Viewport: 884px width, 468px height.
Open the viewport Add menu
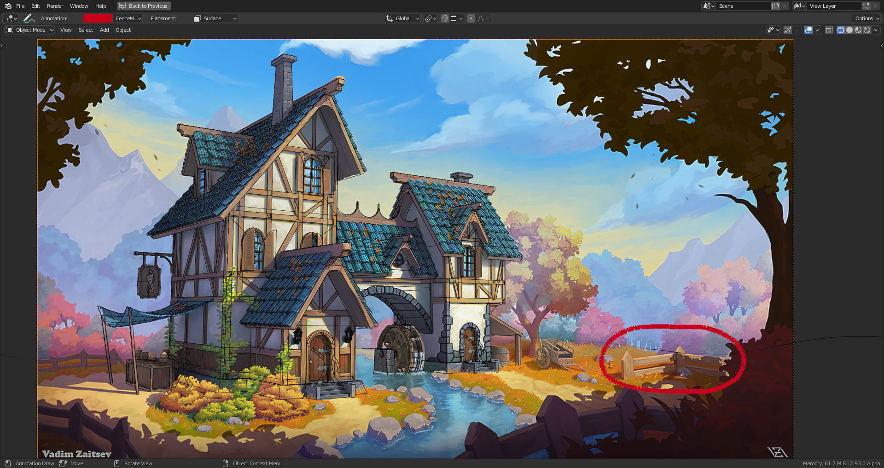tap(105, 30)
